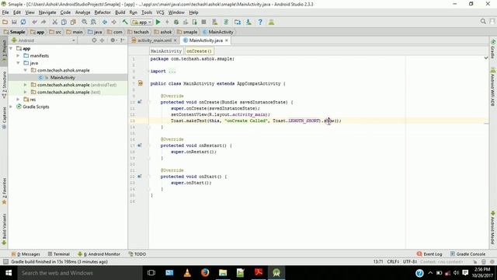Click the SDK Manager download icon
Image resolution: width=497 pixels, height=280 pixels.
point(248,22)
